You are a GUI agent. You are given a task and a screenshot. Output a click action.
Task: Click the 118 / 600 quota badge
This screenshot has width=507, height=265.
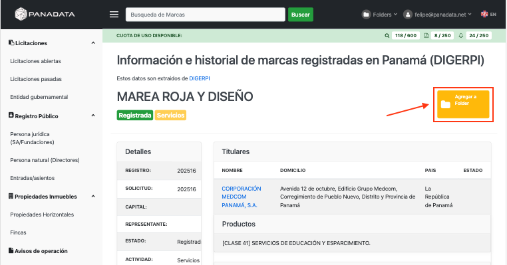[405, 35]
